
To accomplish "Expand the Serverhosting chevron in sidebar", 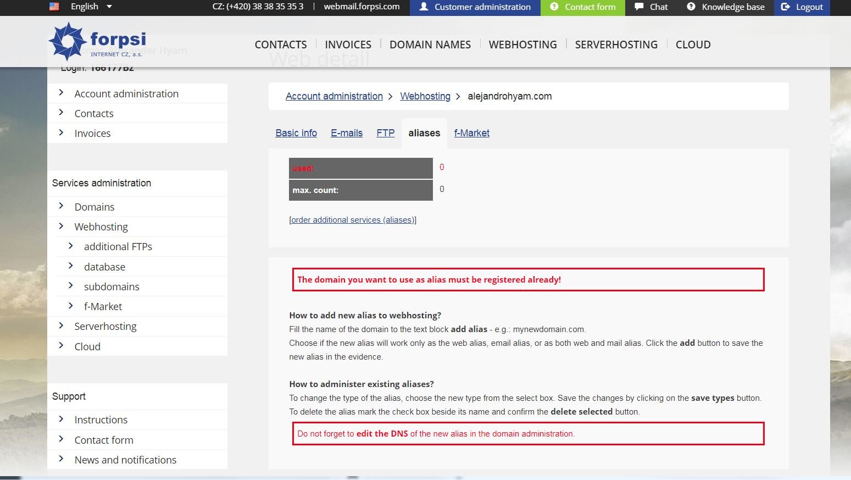I will click(x=61, y=325).
